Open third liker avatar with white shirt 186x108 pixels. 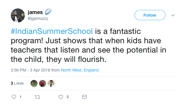(x=51, y=83)
